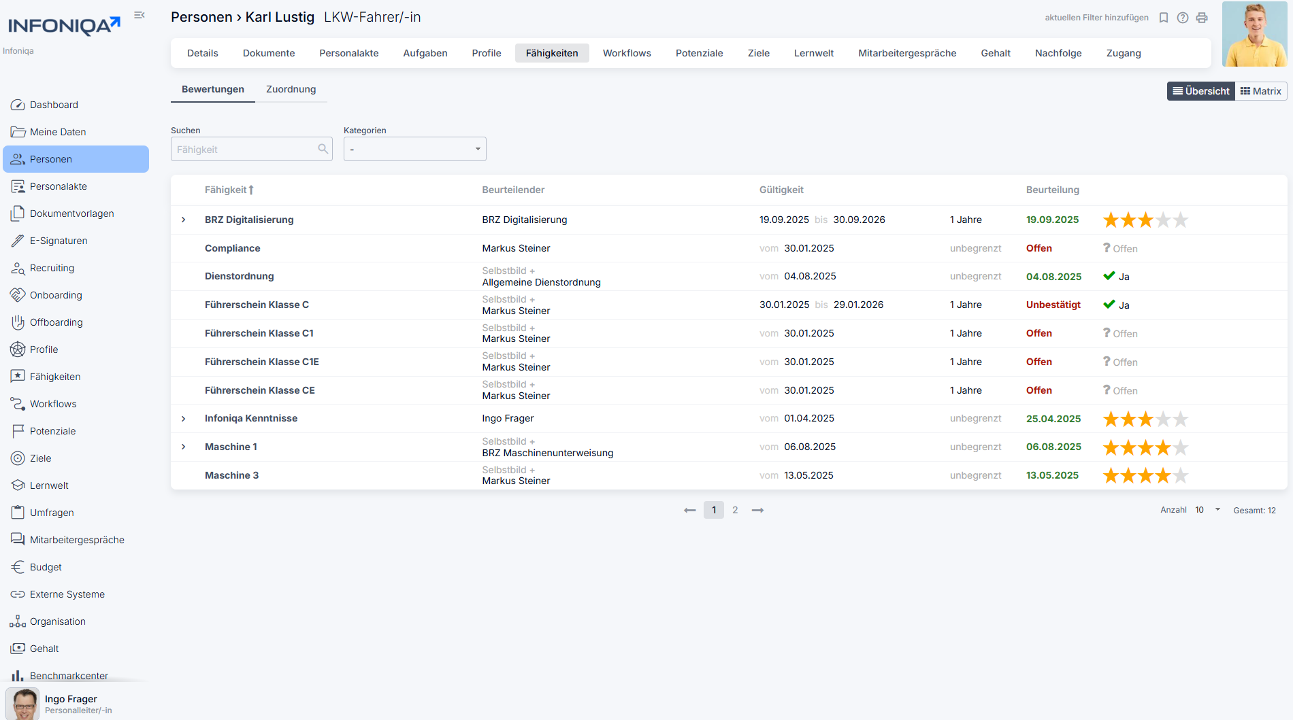Switch to Matrix view
This screenshot has height=720, width=1293.
tap(1261, 91)
